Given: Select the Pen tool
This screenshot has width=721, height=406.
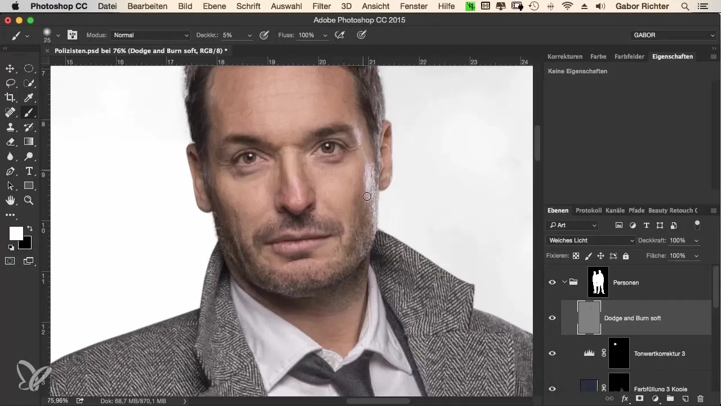Looking at the screenshot, I should 10,171.
